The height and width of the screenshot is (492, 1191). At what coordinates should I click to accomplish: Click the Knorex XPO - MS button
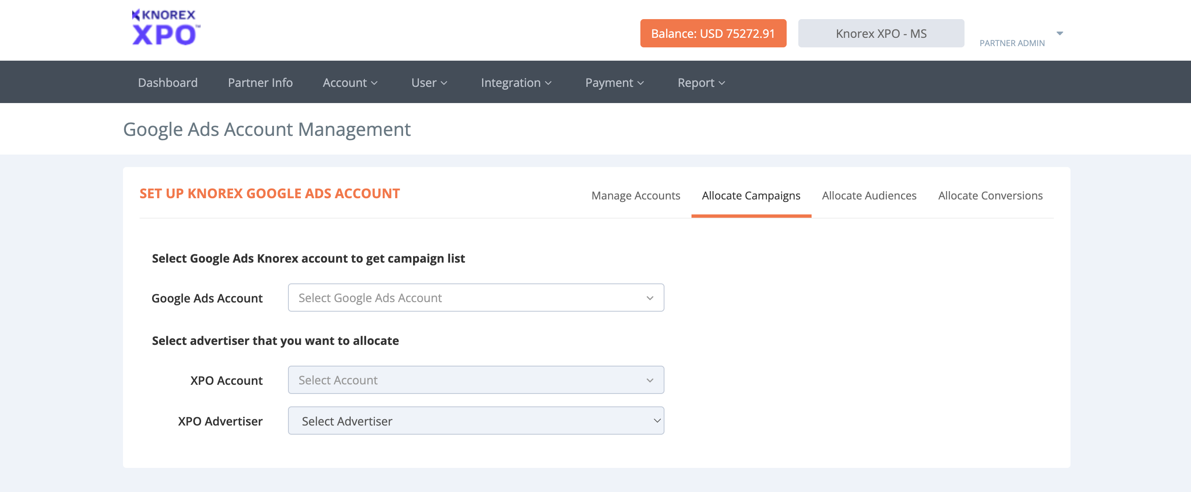click(x=880, y=33)
